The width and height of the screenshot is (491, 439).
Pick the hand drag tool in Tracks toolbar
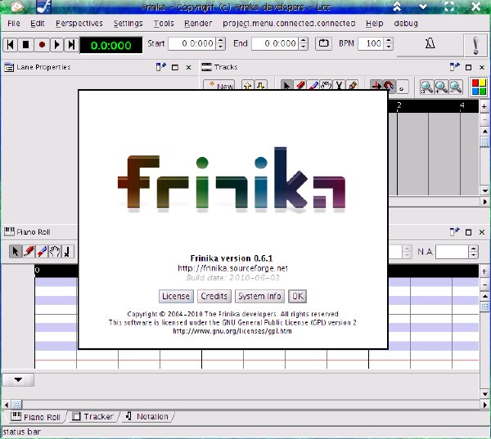point(326,85)
